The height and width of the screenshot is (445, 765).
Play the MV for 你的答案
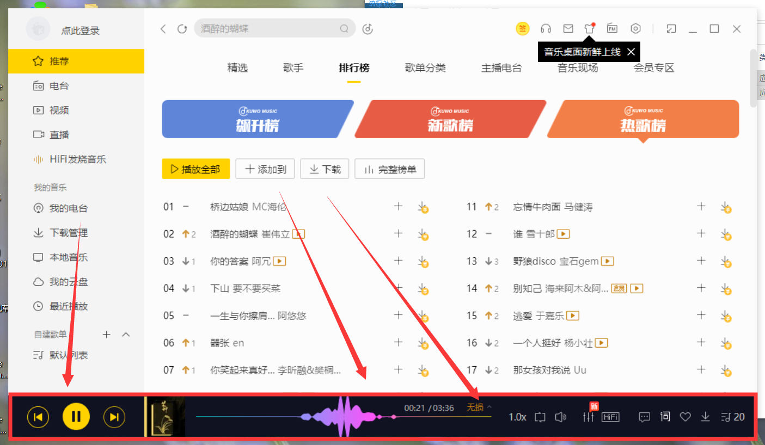pos(279,261)
